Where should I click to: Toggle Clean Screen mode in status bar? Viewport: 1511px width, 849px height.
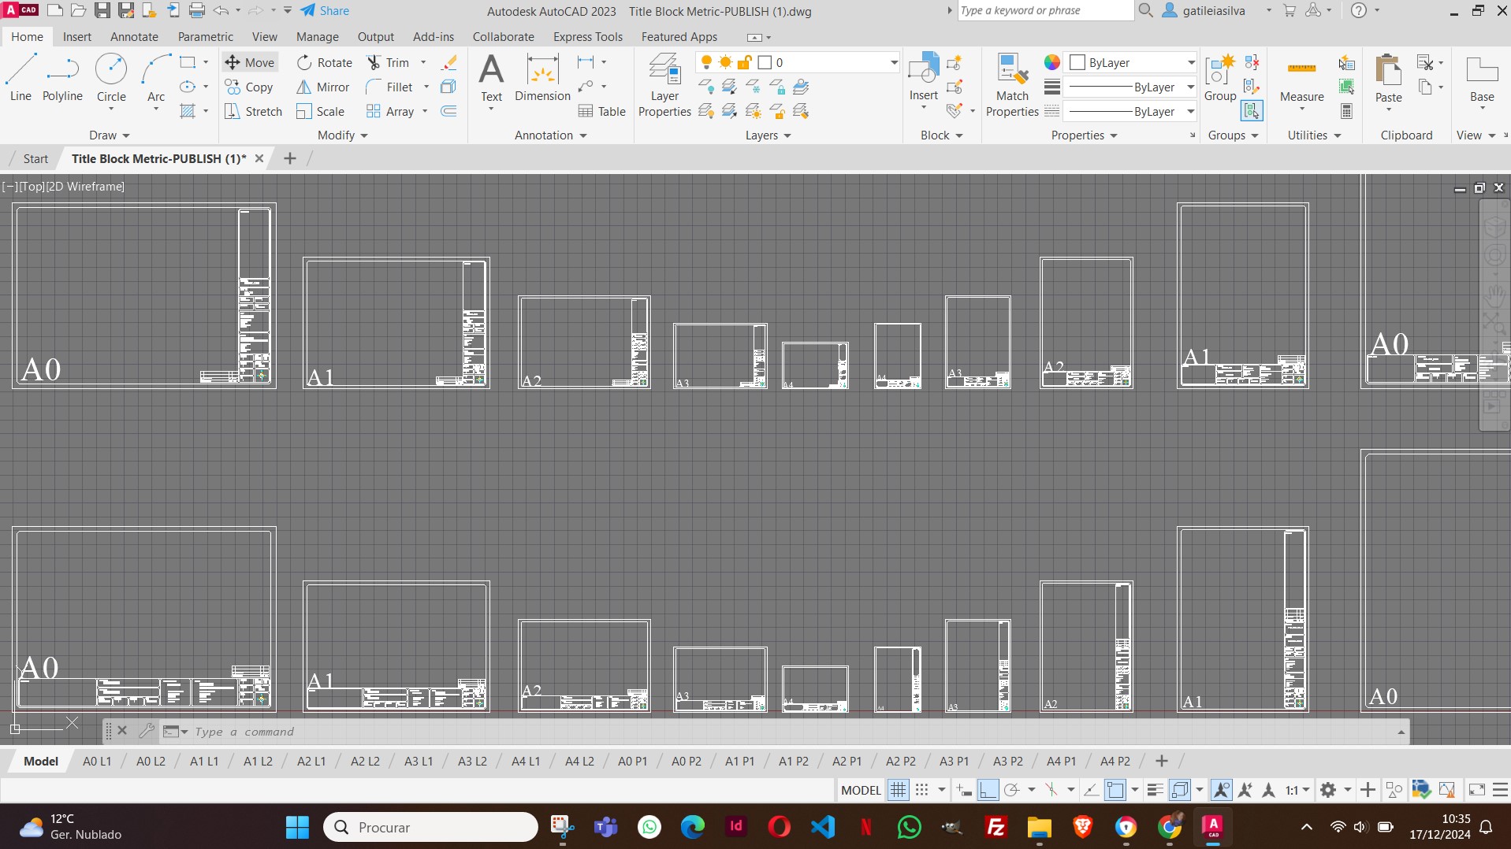point(1477,790)
